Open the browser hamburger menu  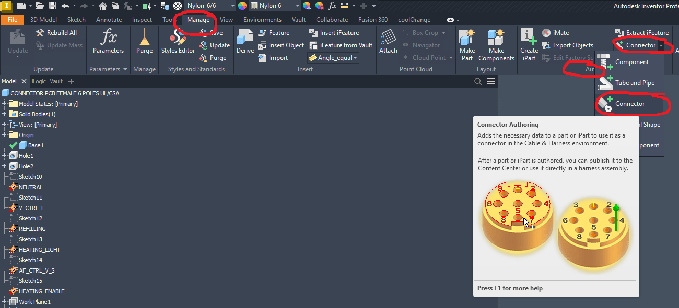[x=491, y=81]
